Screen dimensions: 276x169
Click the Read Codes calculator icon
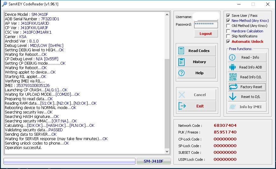pyautogui.click(x=181, y=51)
